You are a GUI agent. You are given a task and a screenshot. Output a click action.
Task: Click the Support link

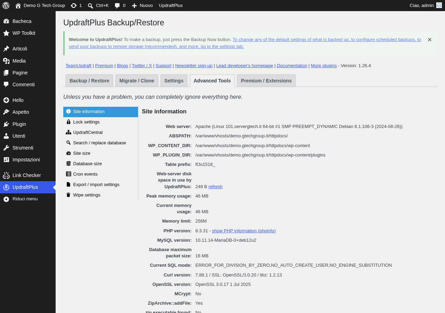[163, 66]
